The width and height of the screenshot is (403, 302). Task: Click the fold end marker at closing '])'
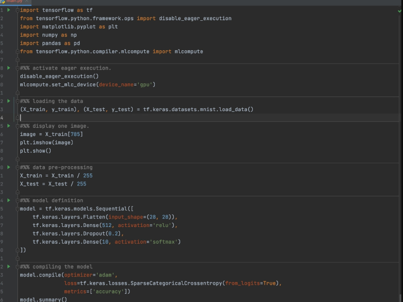click(x=17, y=250)
